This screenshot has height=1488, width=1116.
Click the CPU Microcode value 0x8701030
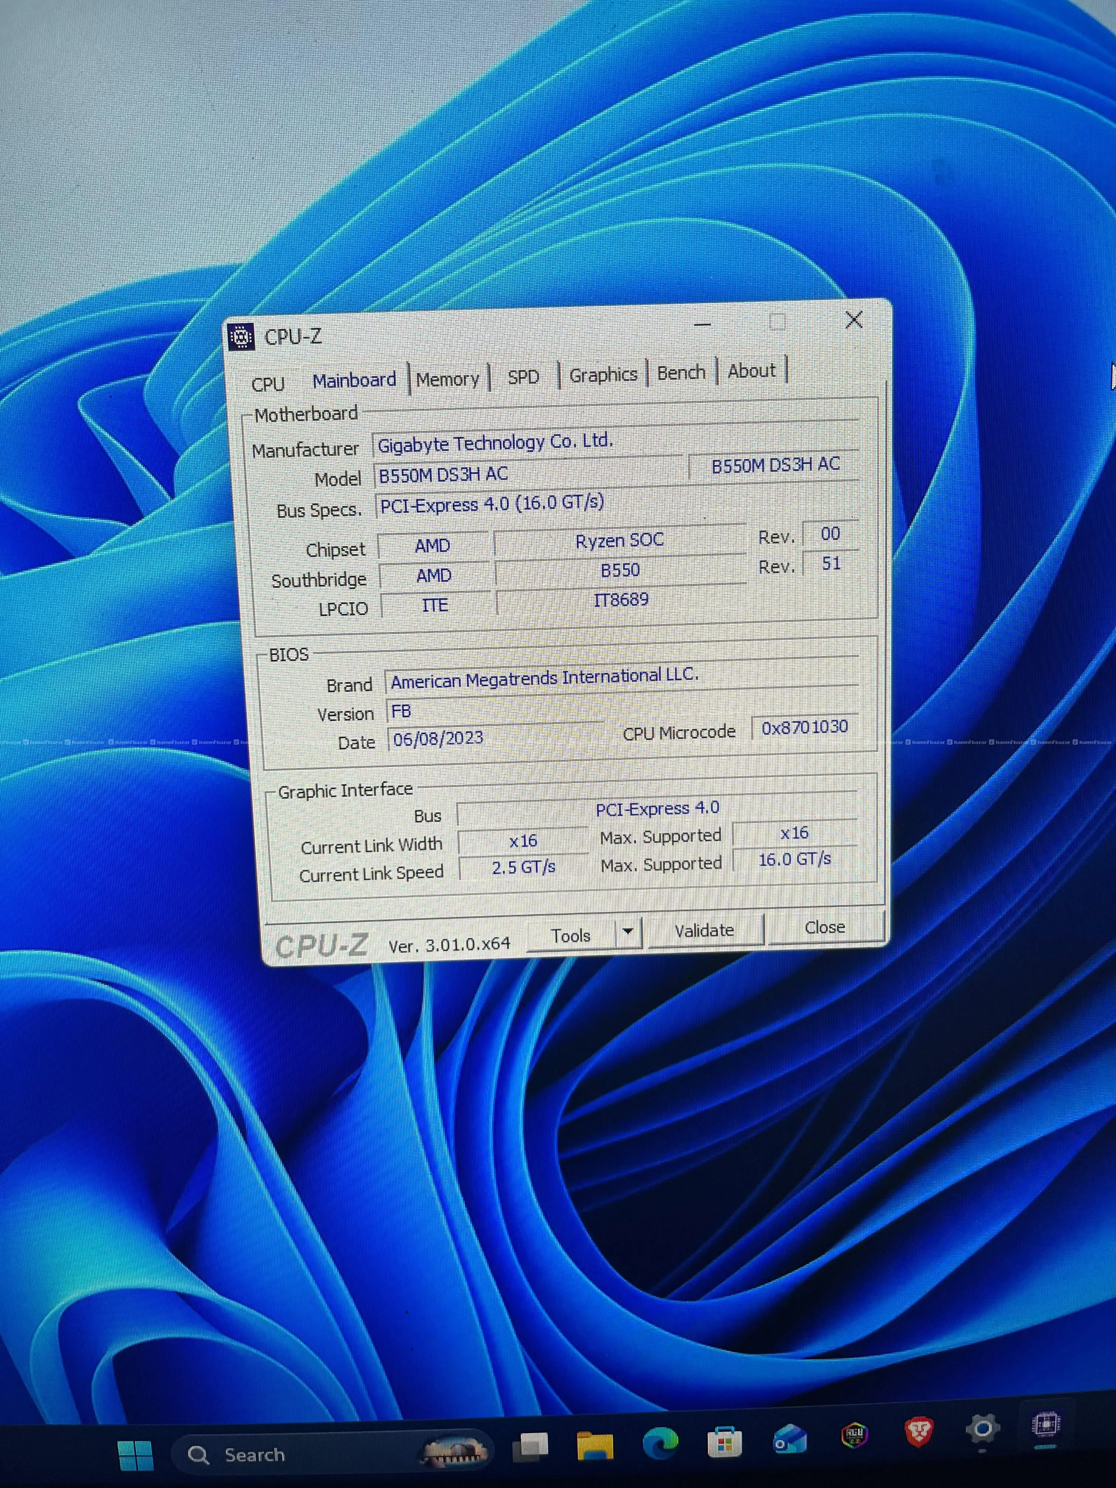pos(805,727)
